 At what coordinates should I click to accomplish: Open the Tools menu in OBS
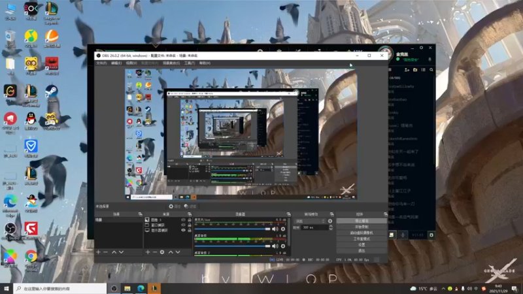[190, 63]
